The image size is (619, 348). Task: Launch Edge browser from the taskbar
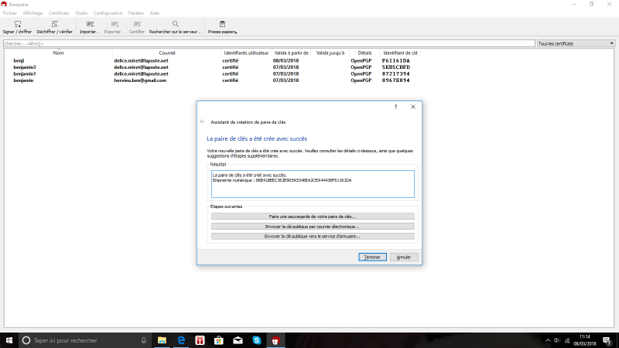[181, 340]
